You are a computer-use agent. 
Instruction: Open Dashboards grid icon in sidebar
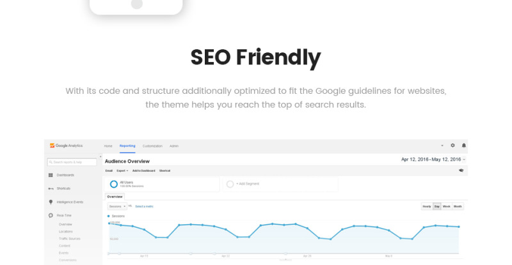51,175
